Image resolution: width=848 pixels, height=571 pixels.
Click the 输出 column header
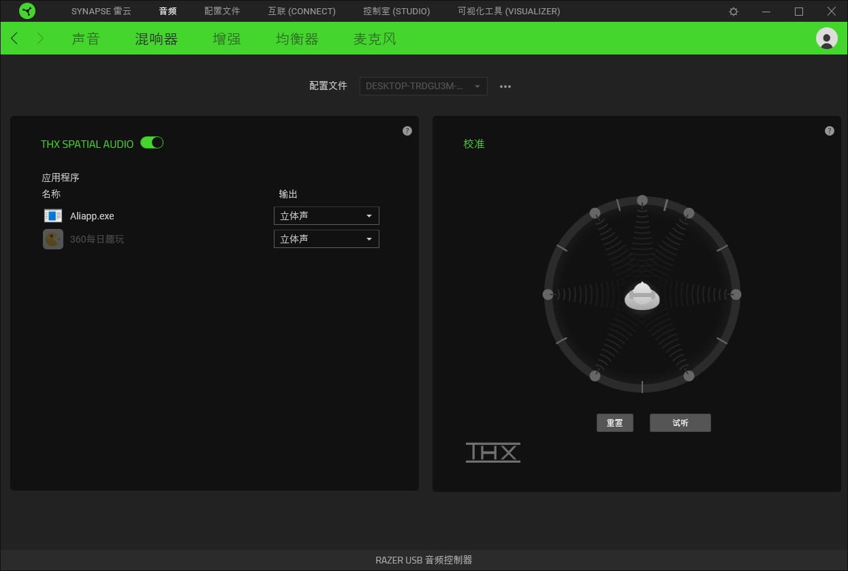click(x=288, y=194)
